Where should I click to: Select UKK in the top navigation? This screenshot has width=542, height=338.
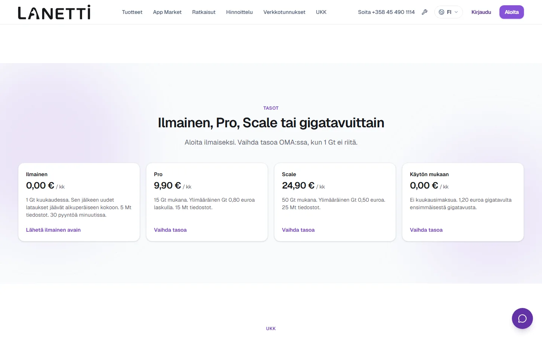coord(321,12)
